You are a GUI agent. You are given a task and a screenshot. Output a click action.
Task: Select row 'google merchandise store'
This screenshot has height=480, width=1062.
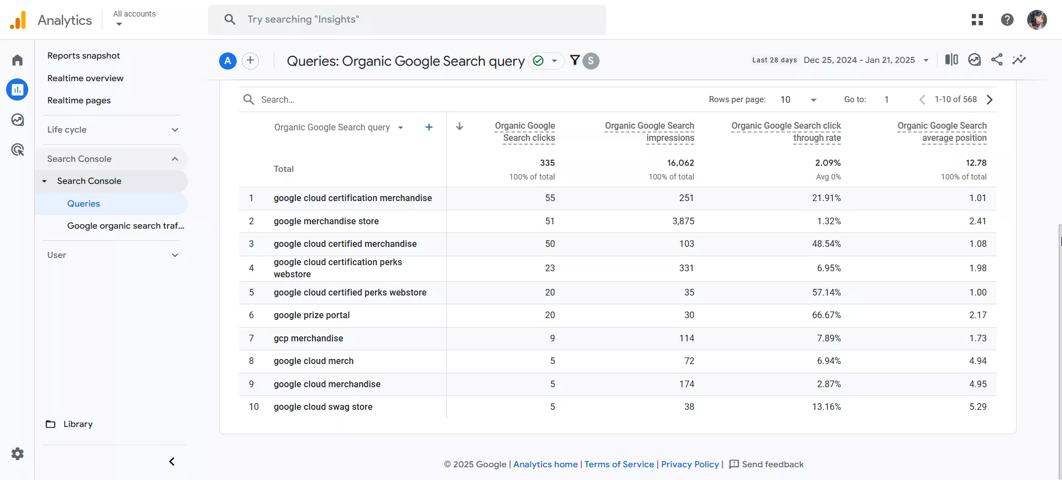(618, 221)
